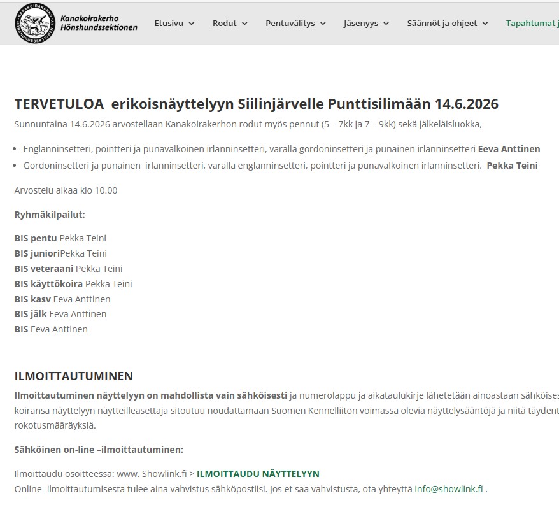
Task: Expand the chevron next to Jäsenyys
Action: pyautogui.click(x=386, y=24)
